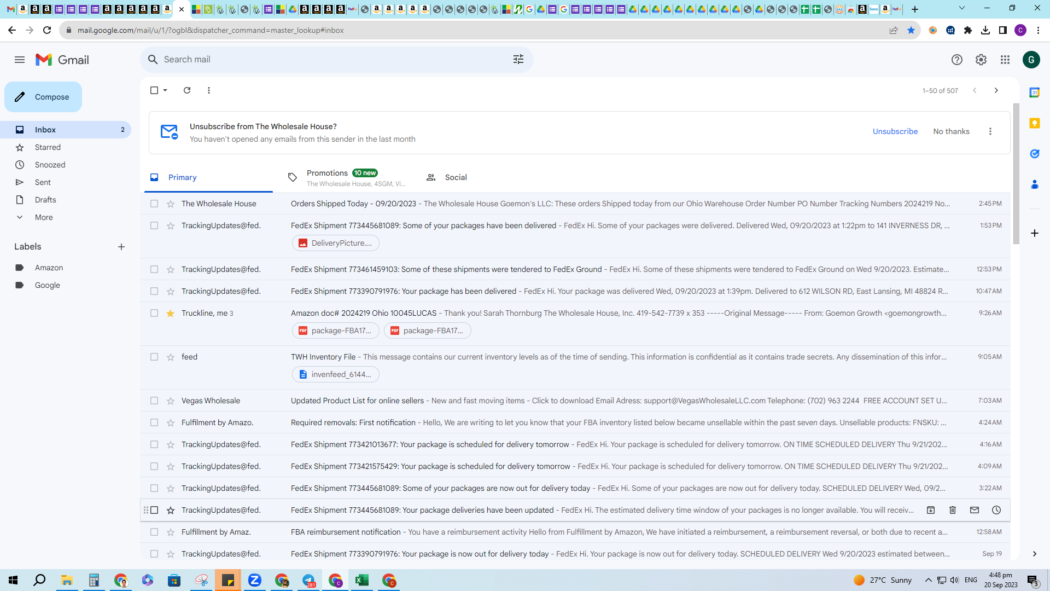Open Google Calendar side panel
This screenshot has width=1050, height=591.
[x=1035, y=92]
